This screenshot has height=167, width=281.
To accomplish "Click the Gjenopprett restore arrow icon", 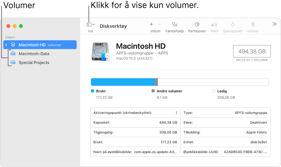I will coord(233,24).
